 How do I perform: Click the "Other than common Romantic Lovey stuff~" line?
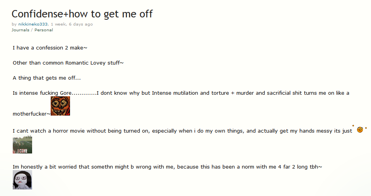click(x=68, y=63)
